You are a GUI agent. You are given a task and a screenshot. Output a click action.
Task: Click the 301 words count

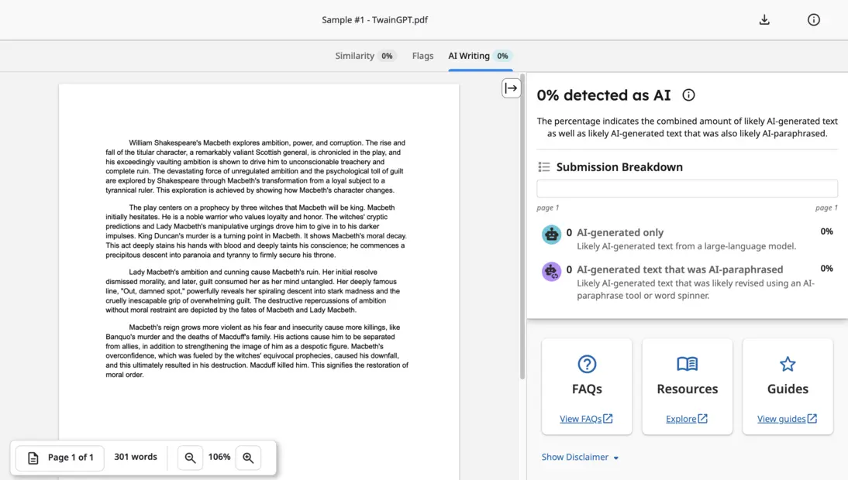135,457
